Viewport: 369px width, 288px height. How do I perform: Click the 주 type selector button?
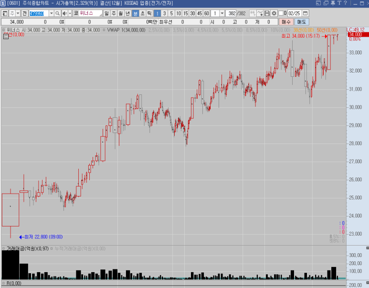point(12,13)
